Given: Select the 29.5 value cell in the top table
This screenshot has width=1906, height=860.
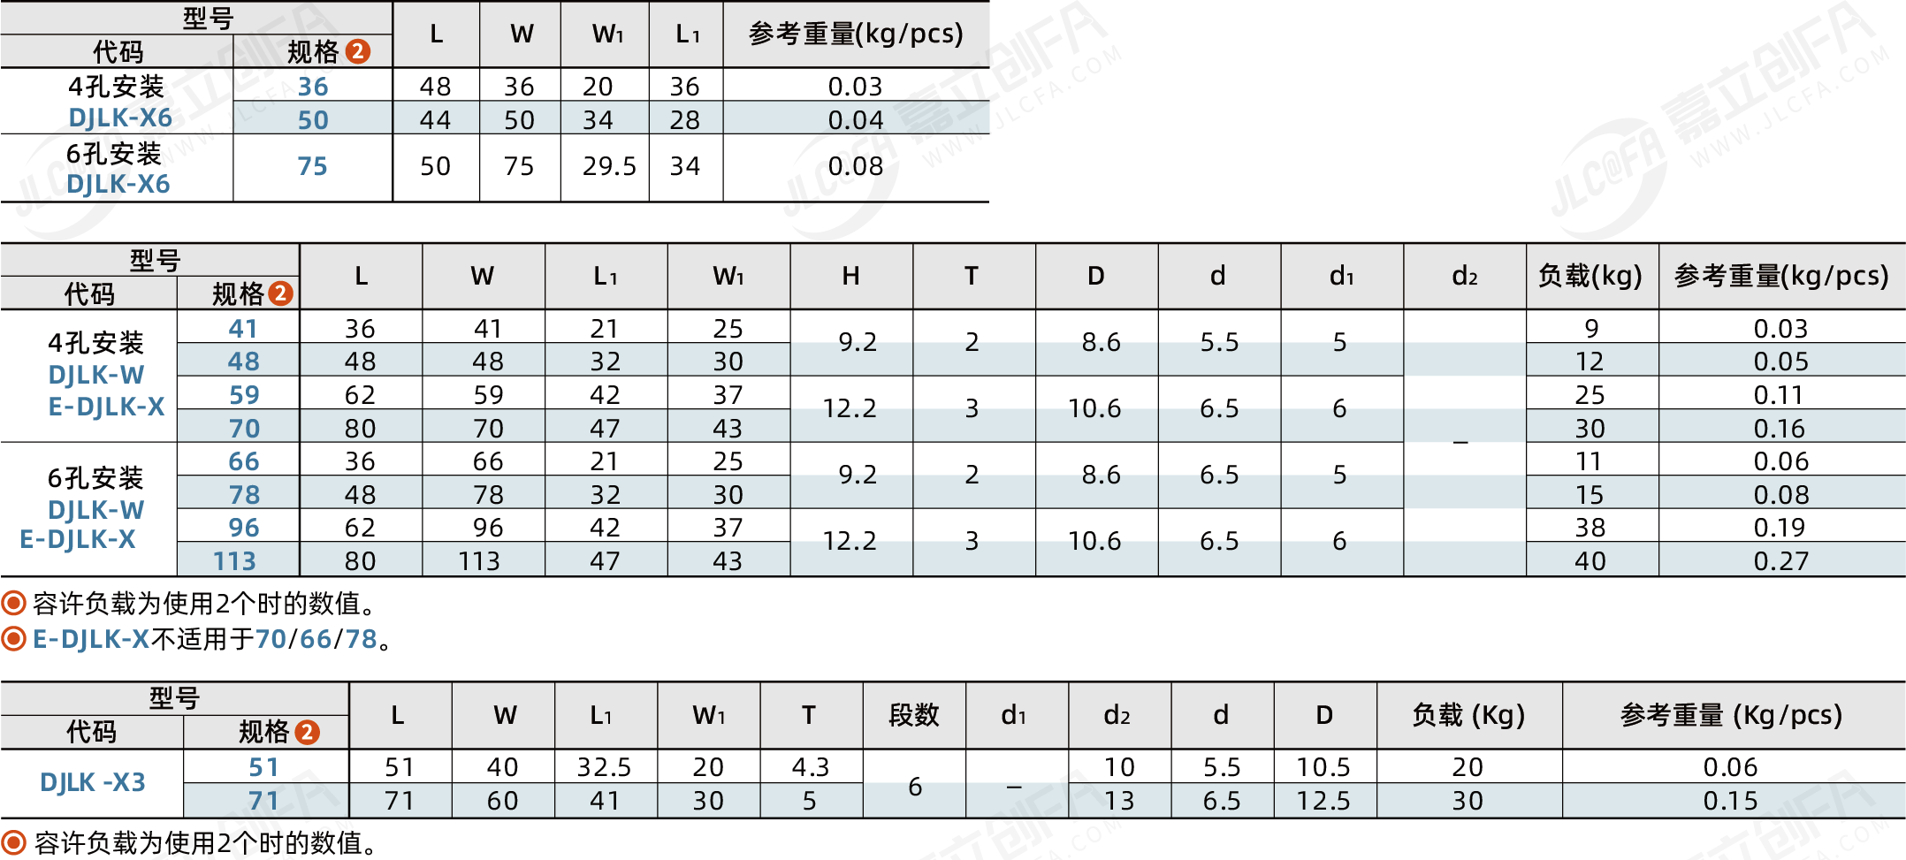Looking at the screenshot, I should click(609, 166).
